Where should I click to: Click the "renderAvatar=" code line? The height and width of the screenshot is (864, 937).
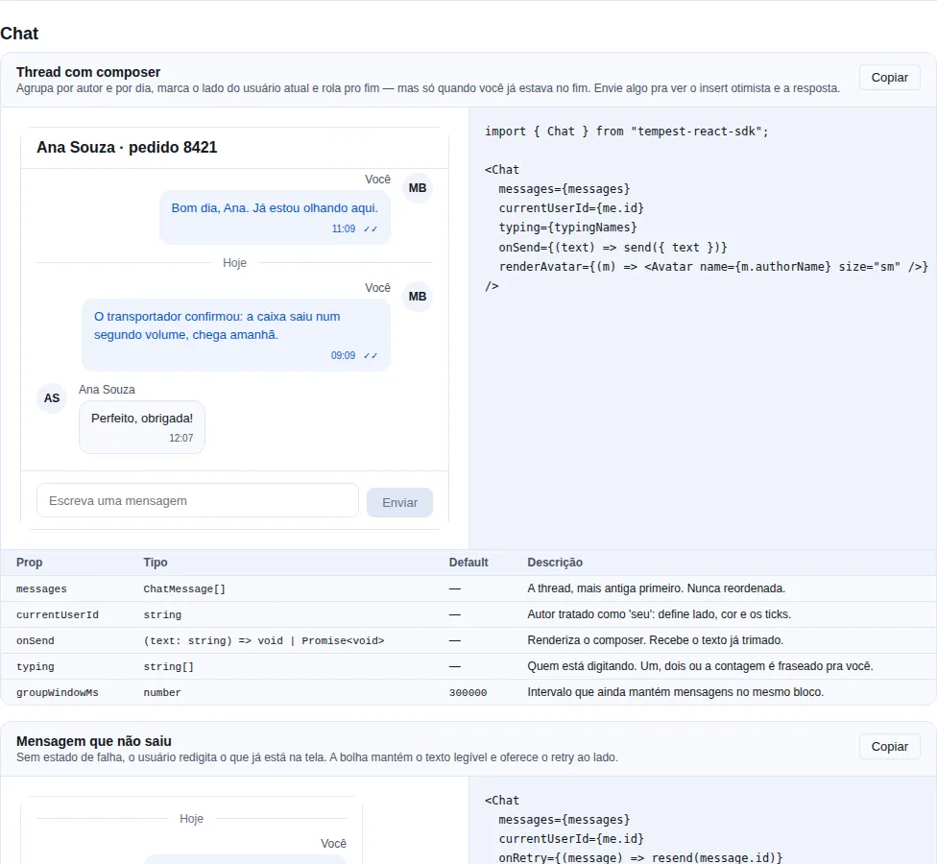point(713,267)
